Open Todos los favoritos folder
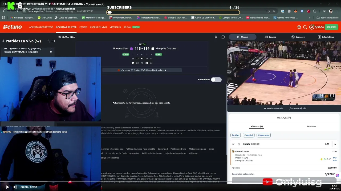Screen dimensions: 341x191 coord(327,18)
